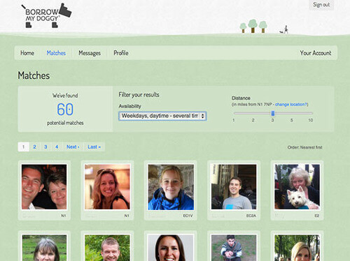Jump to the Last page link
Screen dimensions: 350x261
(94, 147)
